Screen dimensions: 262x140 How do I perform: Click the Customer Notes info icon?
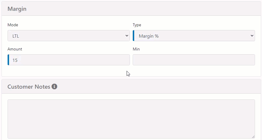tap(54, 87)
